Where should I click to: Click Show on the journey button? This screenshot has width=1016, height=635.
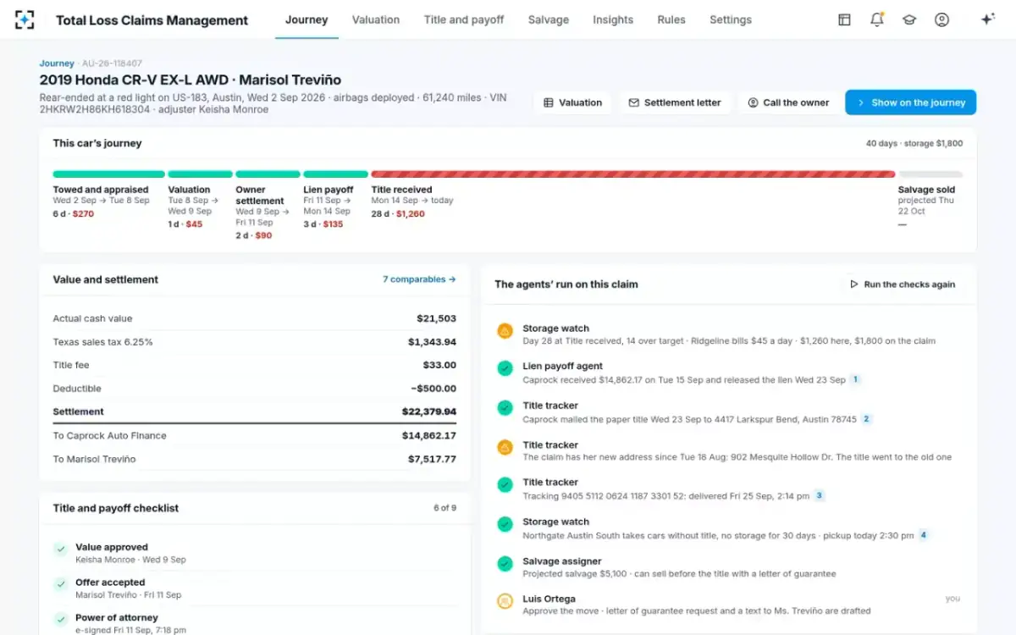910,102
